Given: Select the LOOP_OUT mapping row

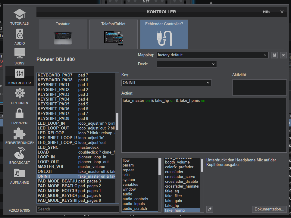Looking at the screenshot, I should 76,162.
